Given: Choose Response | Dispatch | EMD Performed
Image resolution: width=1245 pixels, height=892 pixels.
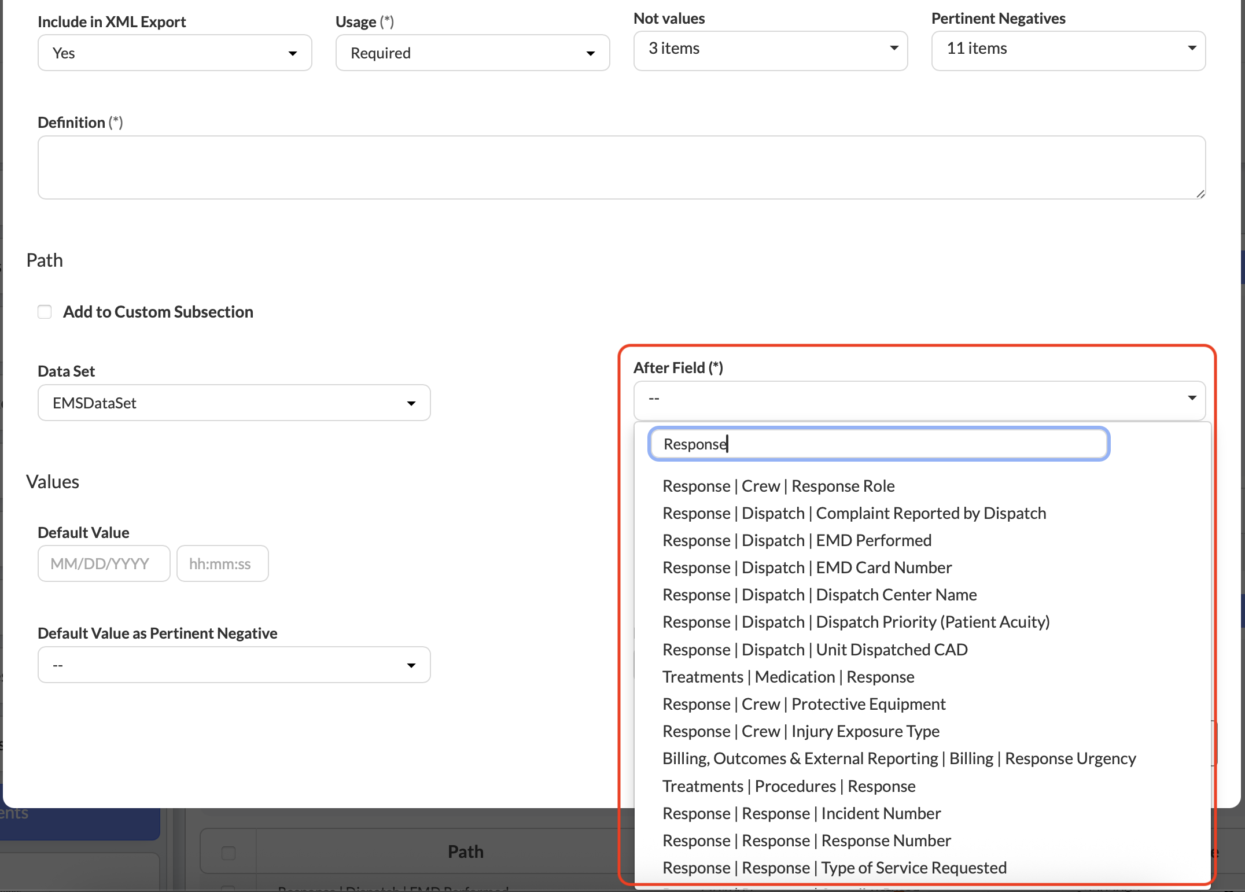Looking at the screenshot, I should 797,541.
